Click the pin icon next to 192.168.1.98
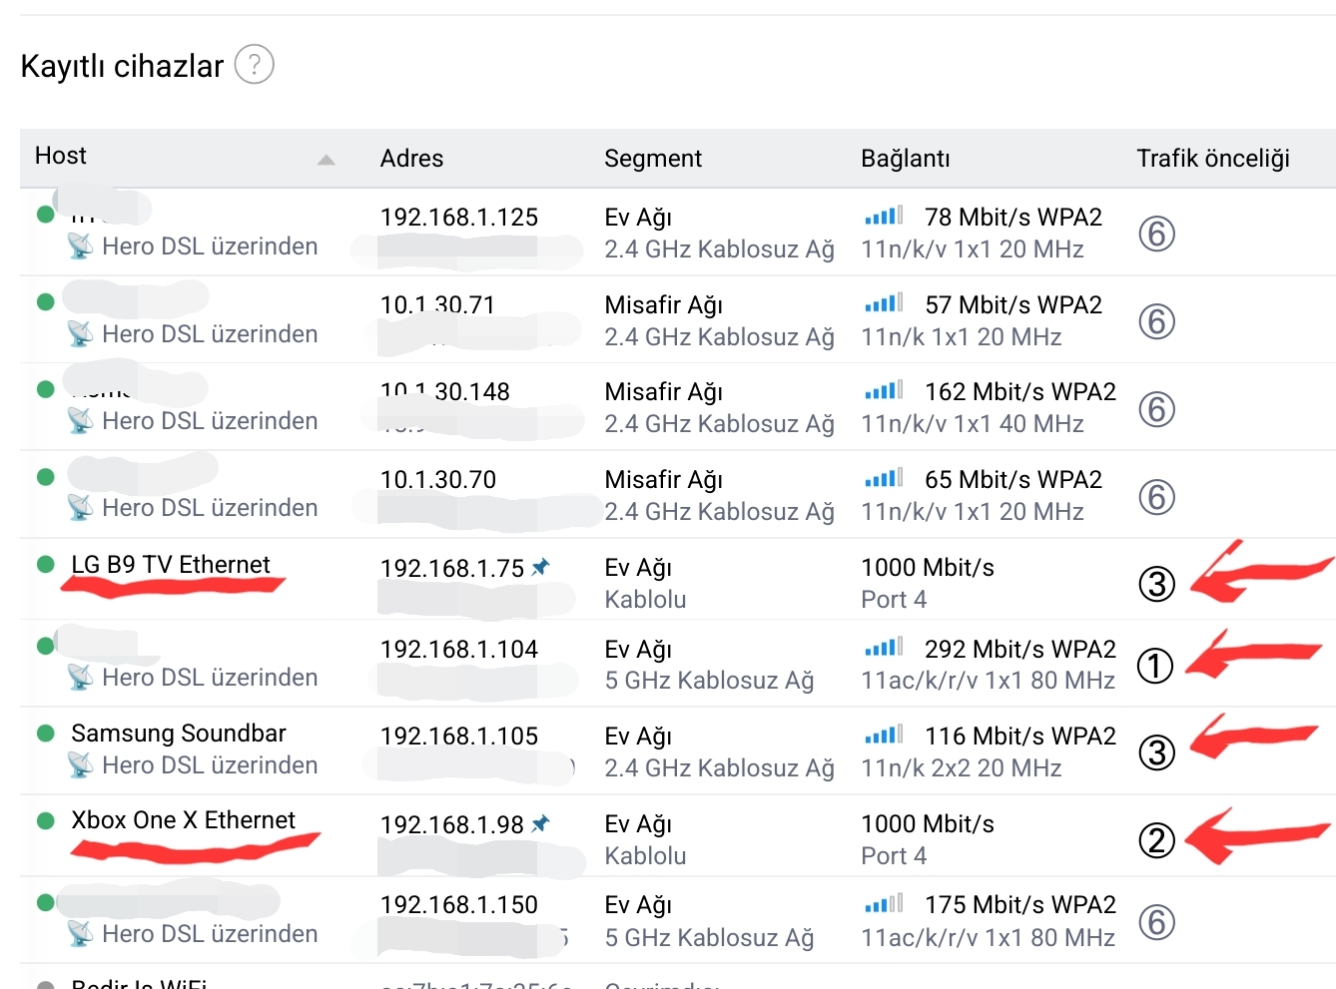Image resolution: width=1336 pixels, height=989 pixels. pos(540,823)
